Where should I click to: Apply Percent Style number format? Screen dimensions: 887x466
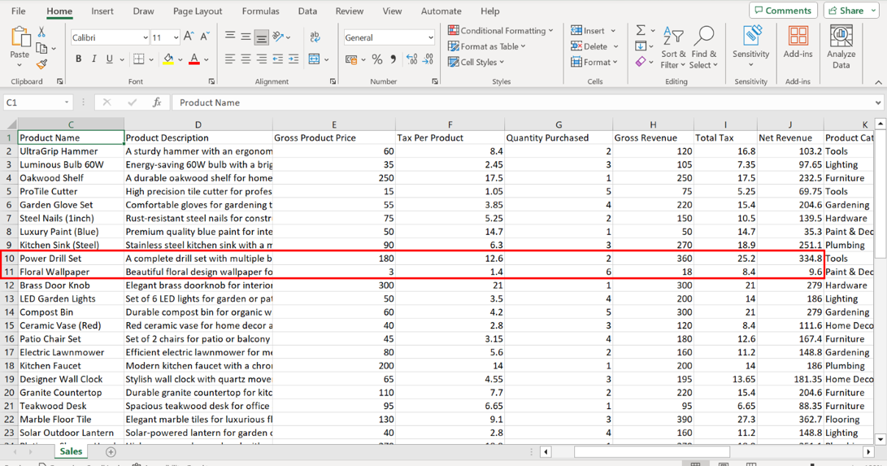coord(377,59)
